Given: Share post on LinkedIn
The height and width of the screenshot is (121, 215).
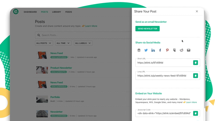Looking at the screenshot, I should [153, 50].
